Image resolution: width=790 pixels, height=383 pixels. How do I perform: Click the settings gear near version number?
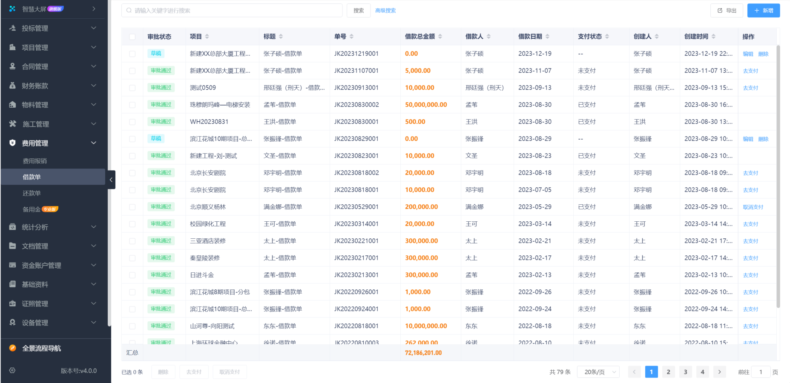tap(12, 371)
